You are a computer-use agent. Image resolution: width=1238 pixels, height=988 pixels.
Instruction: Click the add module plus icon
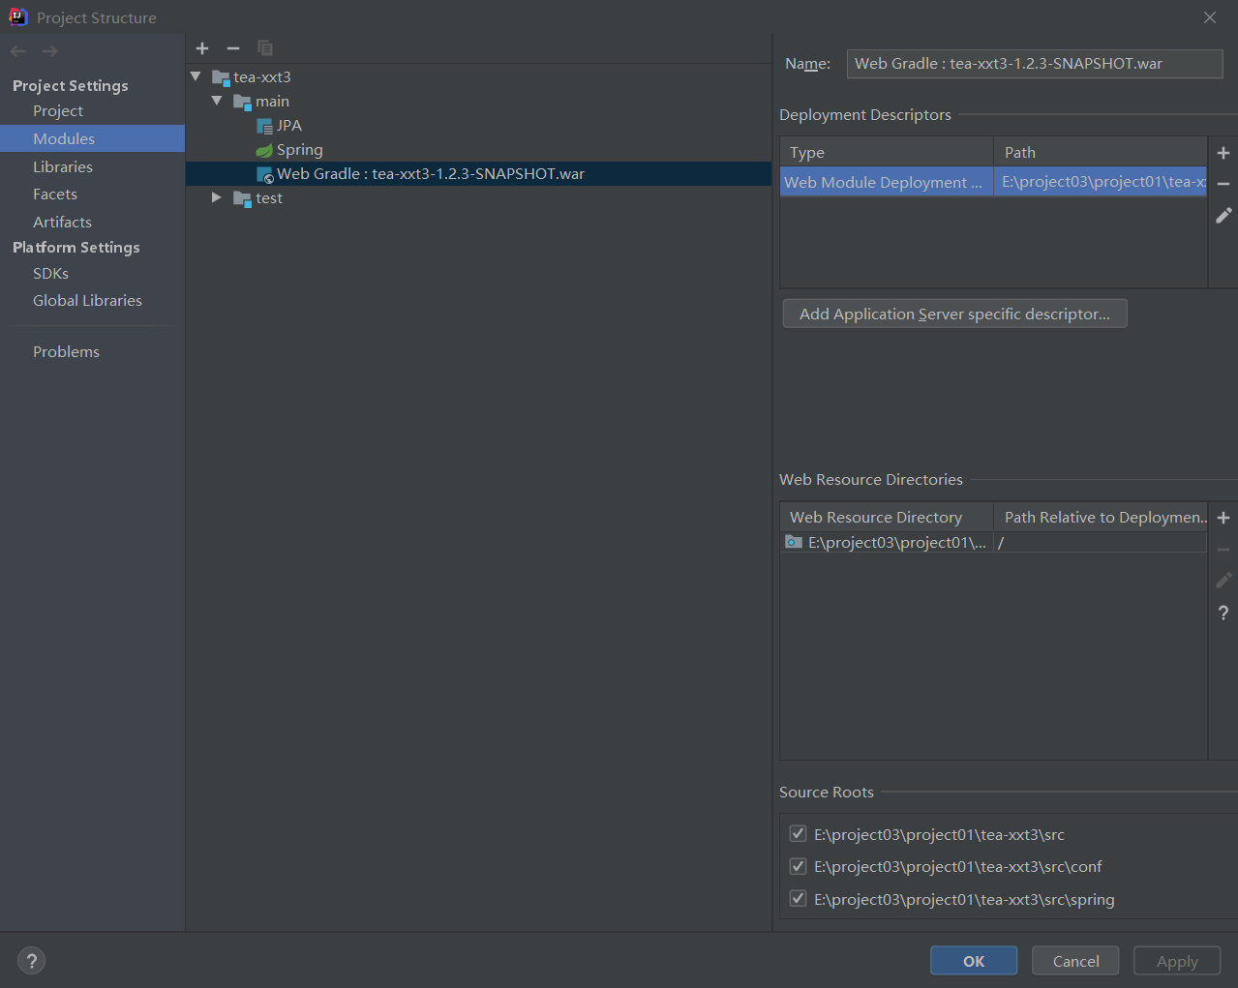pyautogui.click(x=202, y=48)
